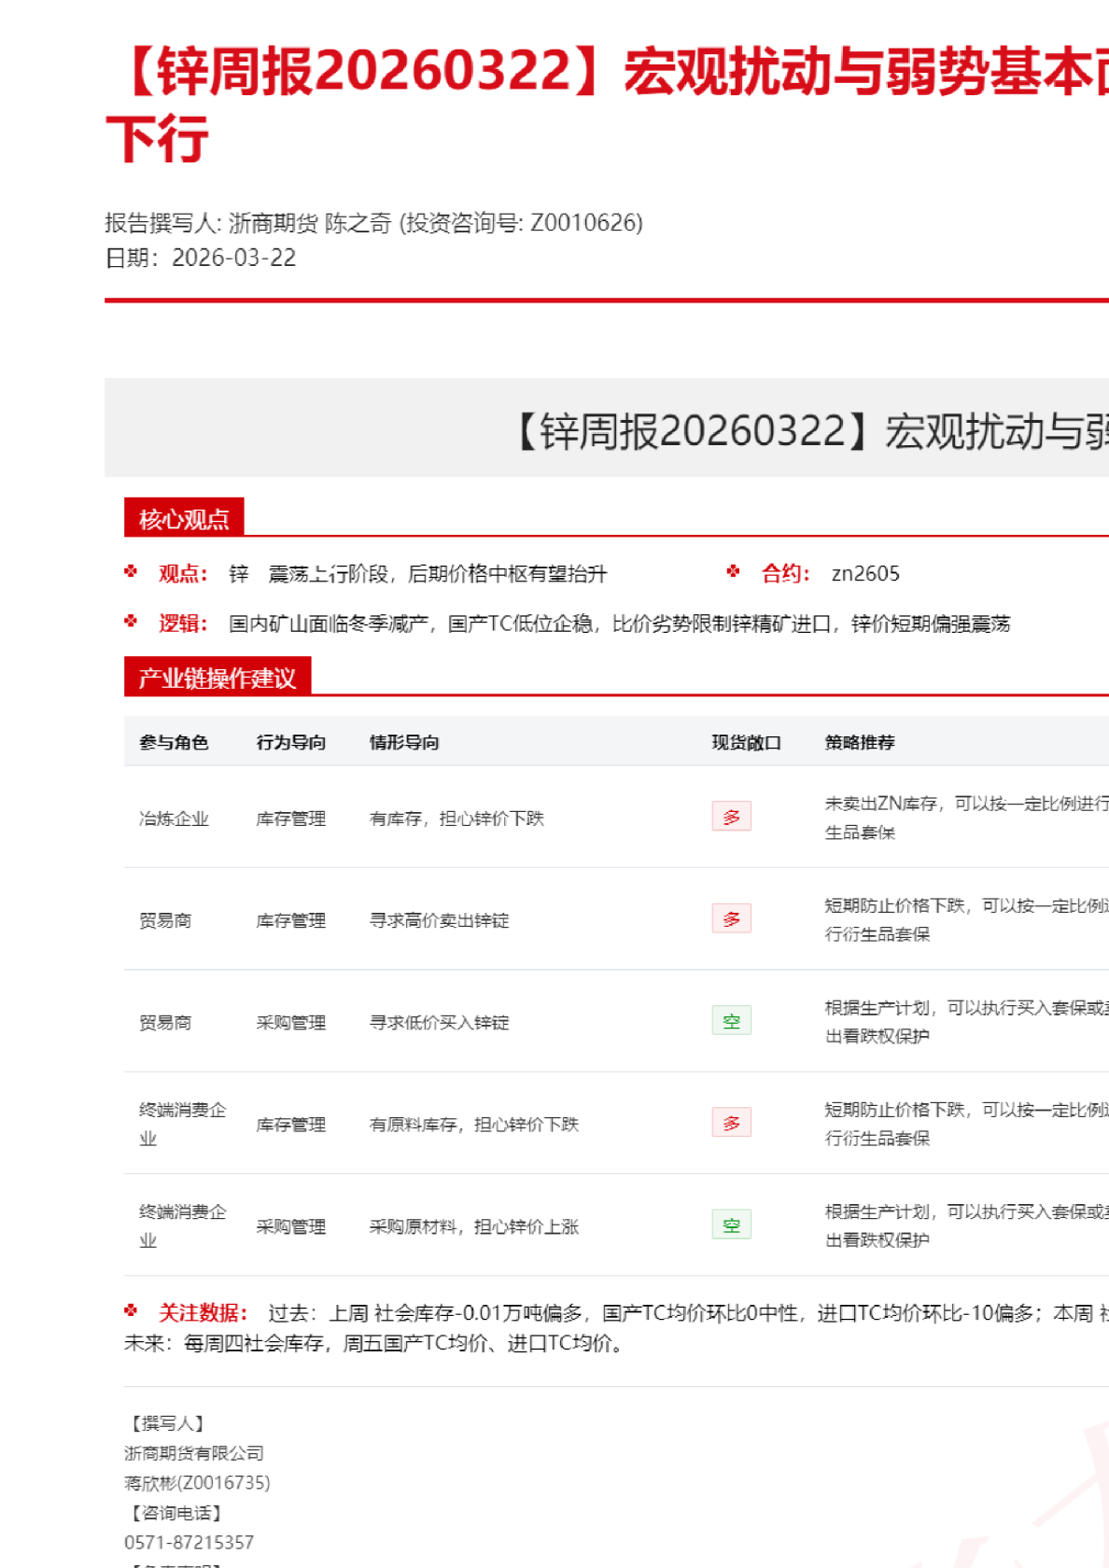Click the 合约 label

coord(786,573)
